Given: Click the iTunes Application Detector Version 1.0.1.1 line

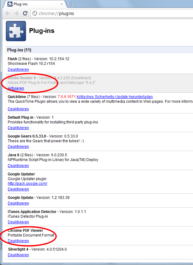Looking at the screenshot, I should coord(47,212).
